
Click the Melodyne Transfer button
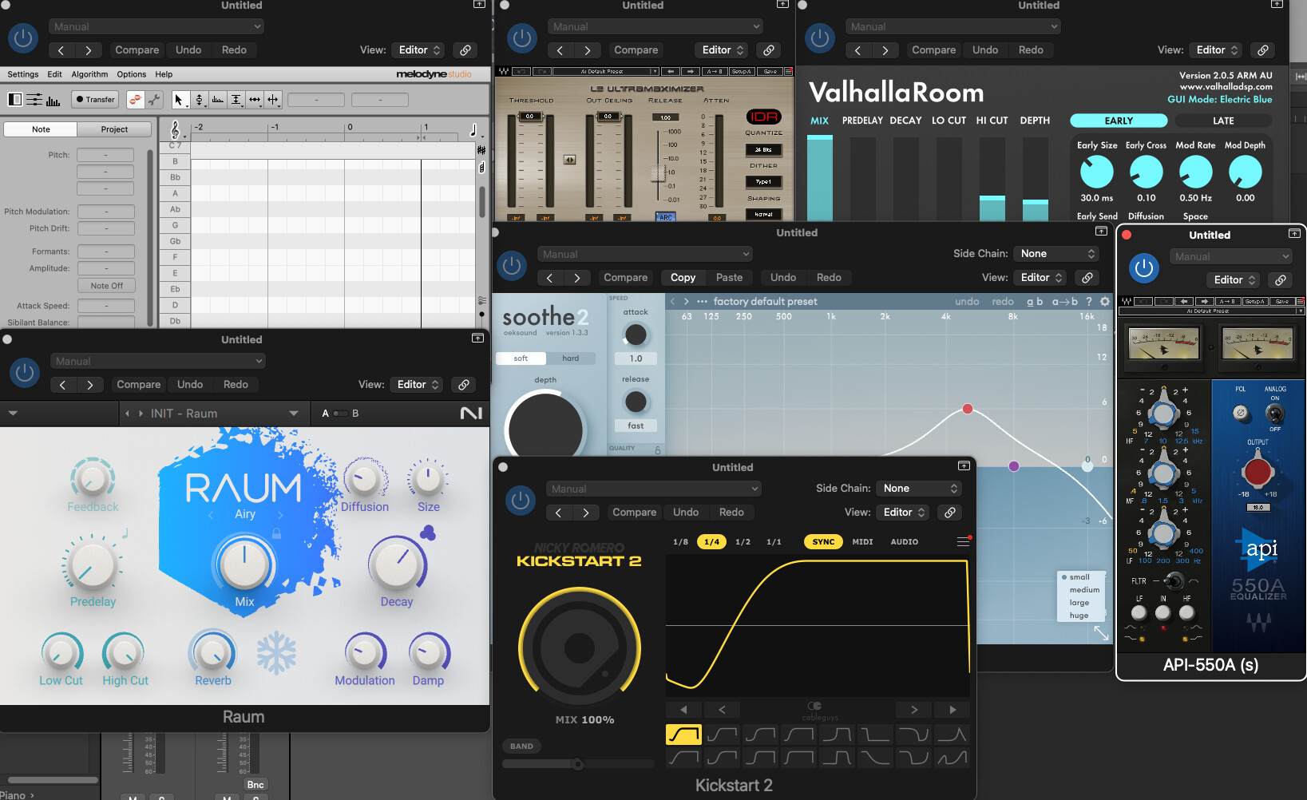tap(95, 100)
